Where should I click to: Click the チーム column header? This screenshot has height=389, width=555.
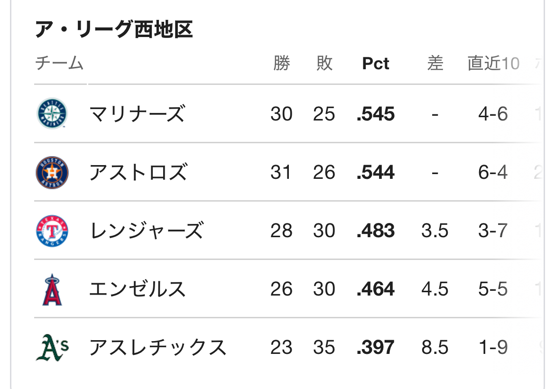[x=59, y=64]
